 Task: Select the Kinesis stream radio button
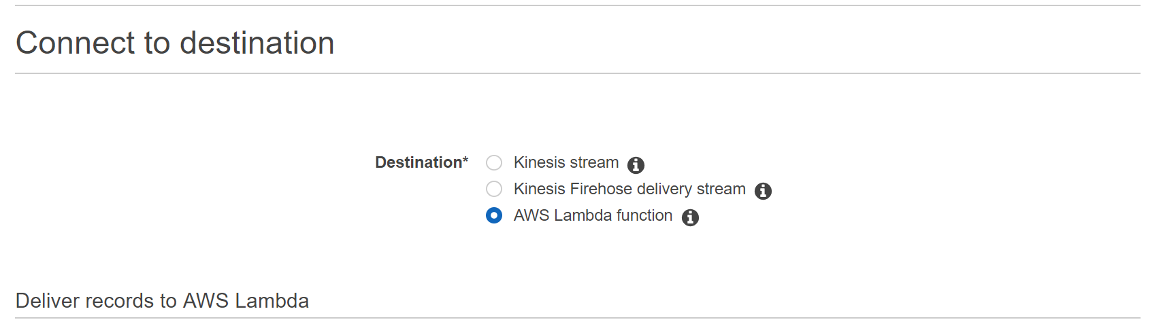pos(494,162)
